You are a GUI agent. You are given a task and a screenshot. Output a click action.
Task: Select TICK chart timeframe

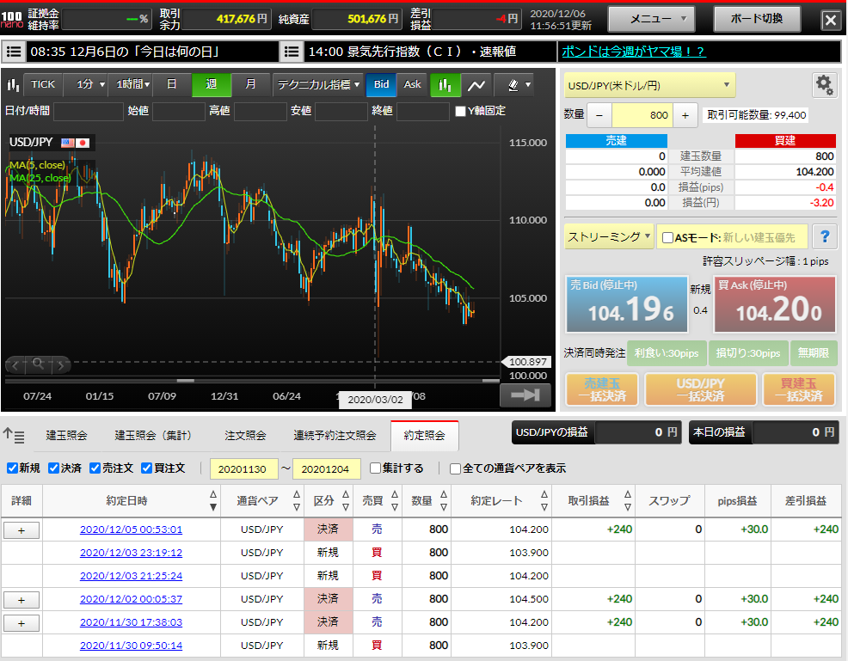click(43, 84)
